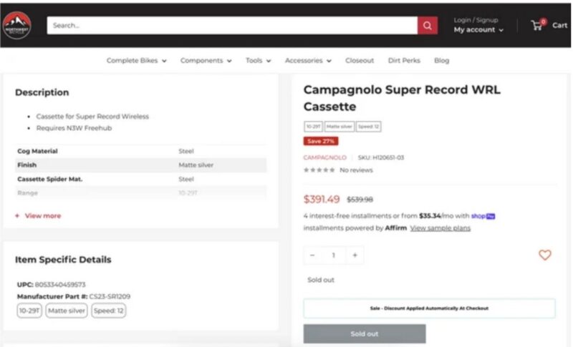Image resolution: width=573 pixels, height=347 pixels.
Task: Click the Campagnolo Super Record WRL Cassette title
Action: [402, 98]
